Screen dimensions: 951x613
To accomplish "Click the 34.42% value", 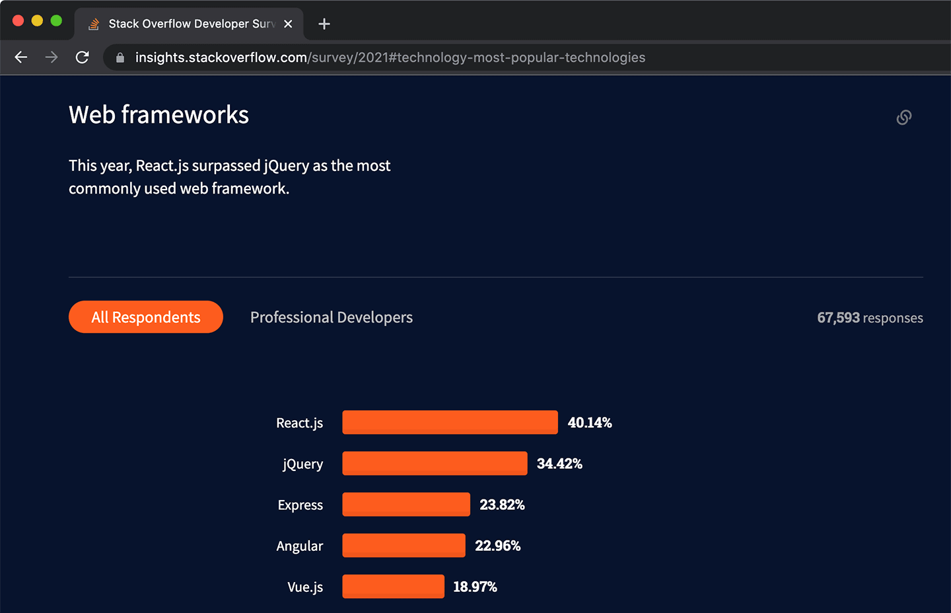I will click(x=559, y=464).
